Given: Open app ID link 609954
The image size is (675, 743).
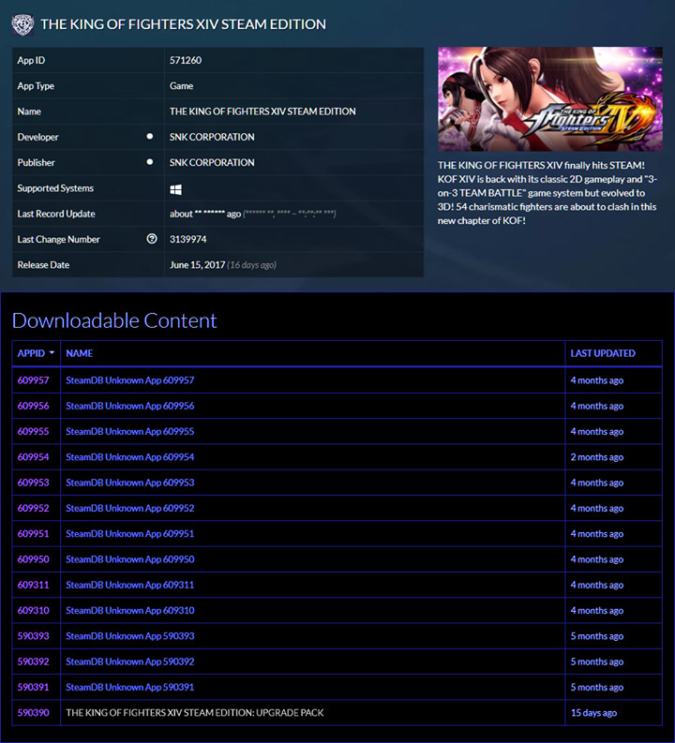Looking at the screenshot, I should pyautogui.click(x=33, y=457).
